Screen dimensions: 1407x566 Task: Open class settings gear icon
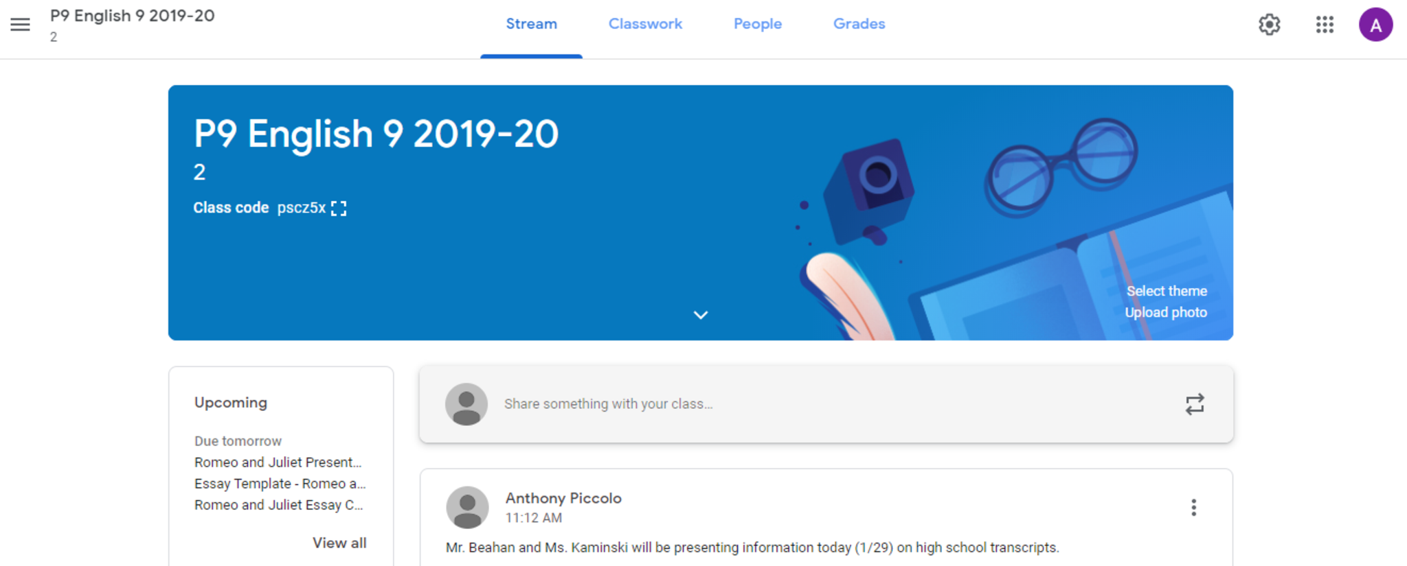tap(1269, 25)
